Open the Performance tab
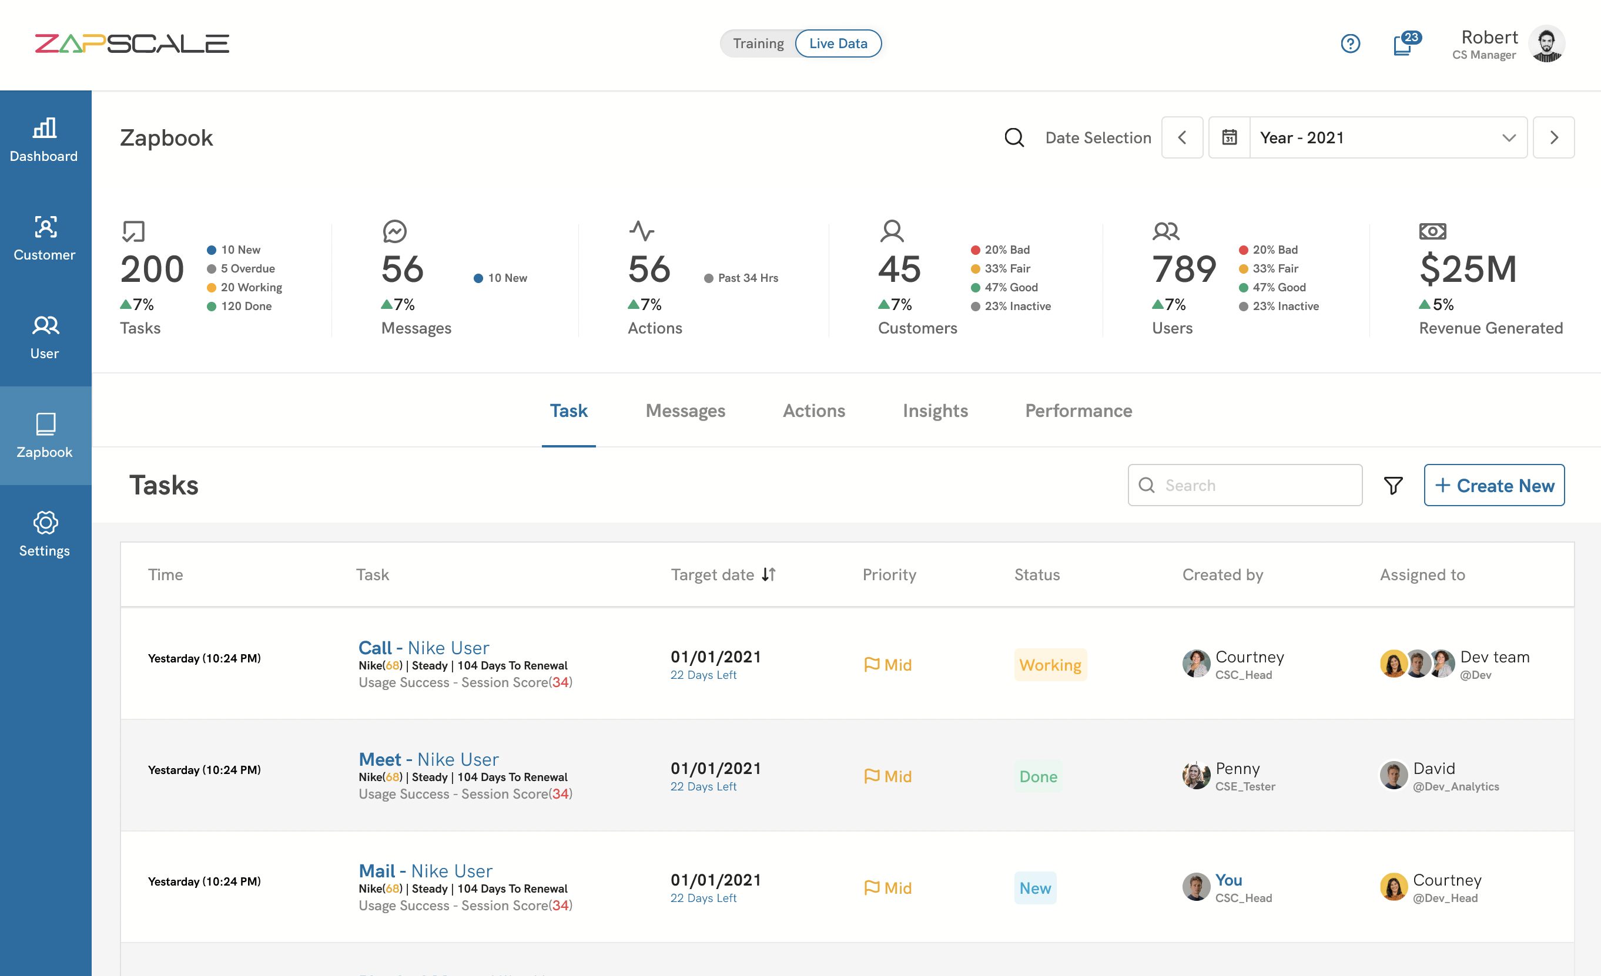Screen dimensions: 1601x976 coord(1078,410)
